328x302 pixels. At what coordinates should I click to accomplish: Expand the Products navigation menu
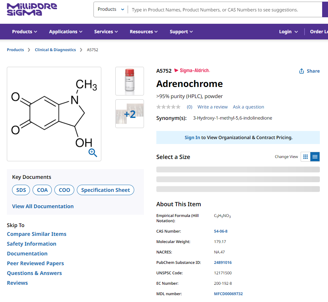(24, 32)
